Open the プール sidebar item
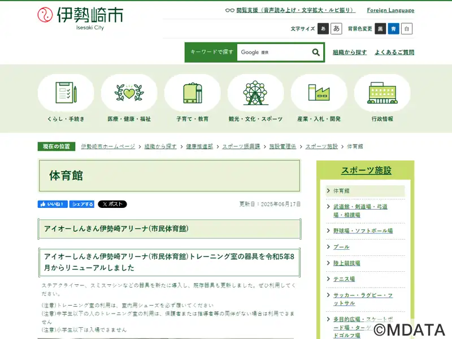 click(341, 247)
